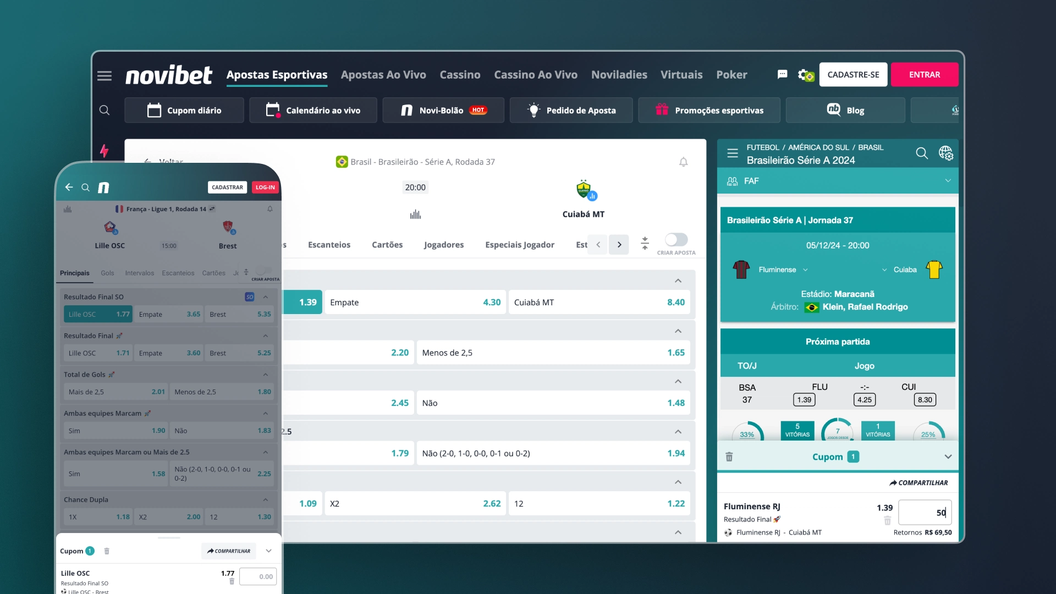Open the Poker tab
Screen dimensions: 1056x594
732,75
